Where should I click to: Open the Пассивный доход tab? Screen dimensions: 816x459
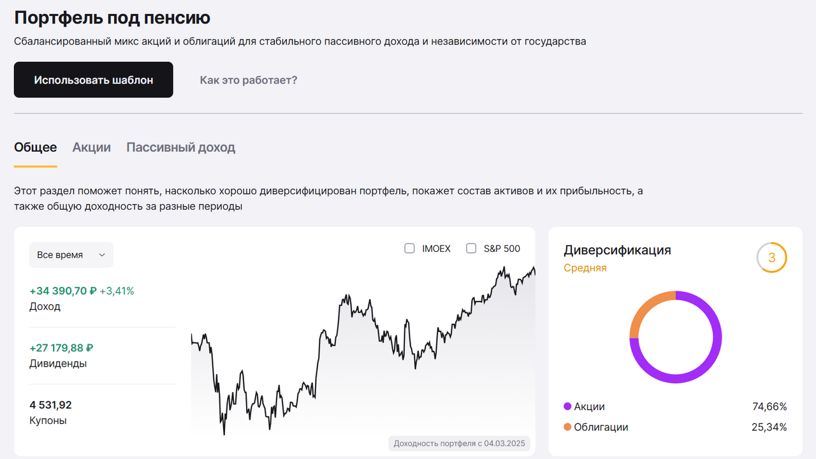coord(180,147)
